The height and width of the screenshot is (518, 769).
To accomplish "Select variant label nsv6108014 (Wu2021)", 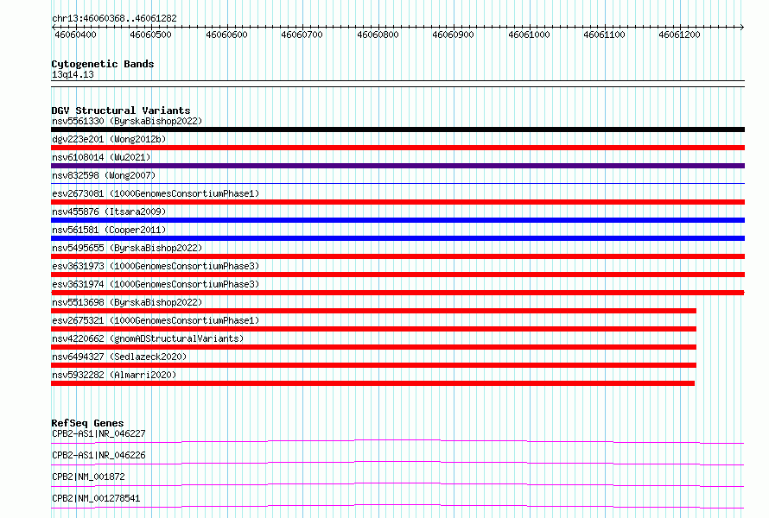I will tap(101, 157).
